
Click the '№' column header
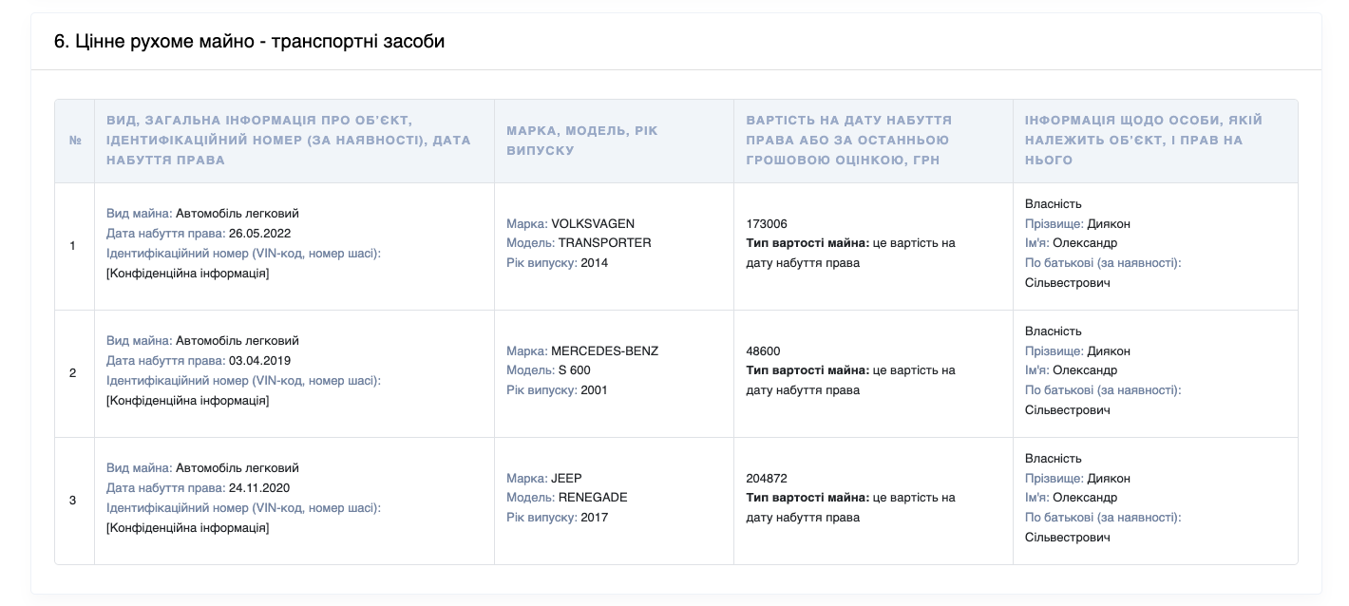point(75,141)
